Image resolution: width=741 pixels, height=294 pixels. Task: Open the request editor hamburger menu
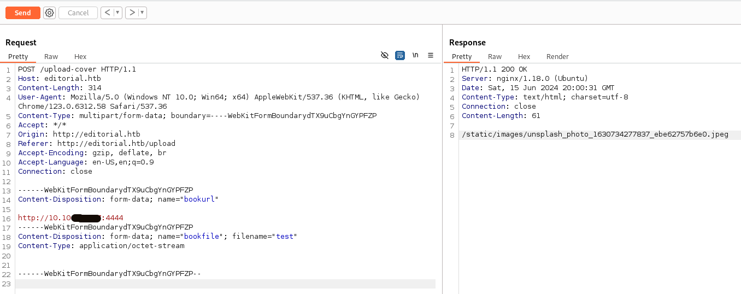click(431, 55)
